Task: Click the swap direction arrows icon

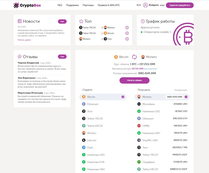Action: pyautogui.click(x=134, y=57)
